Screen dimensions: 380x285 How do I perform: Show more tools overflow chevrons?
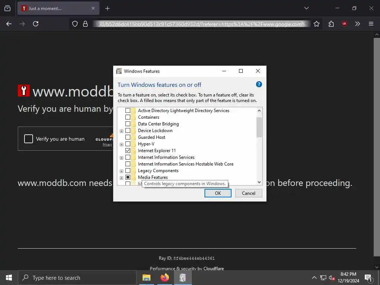357,24
